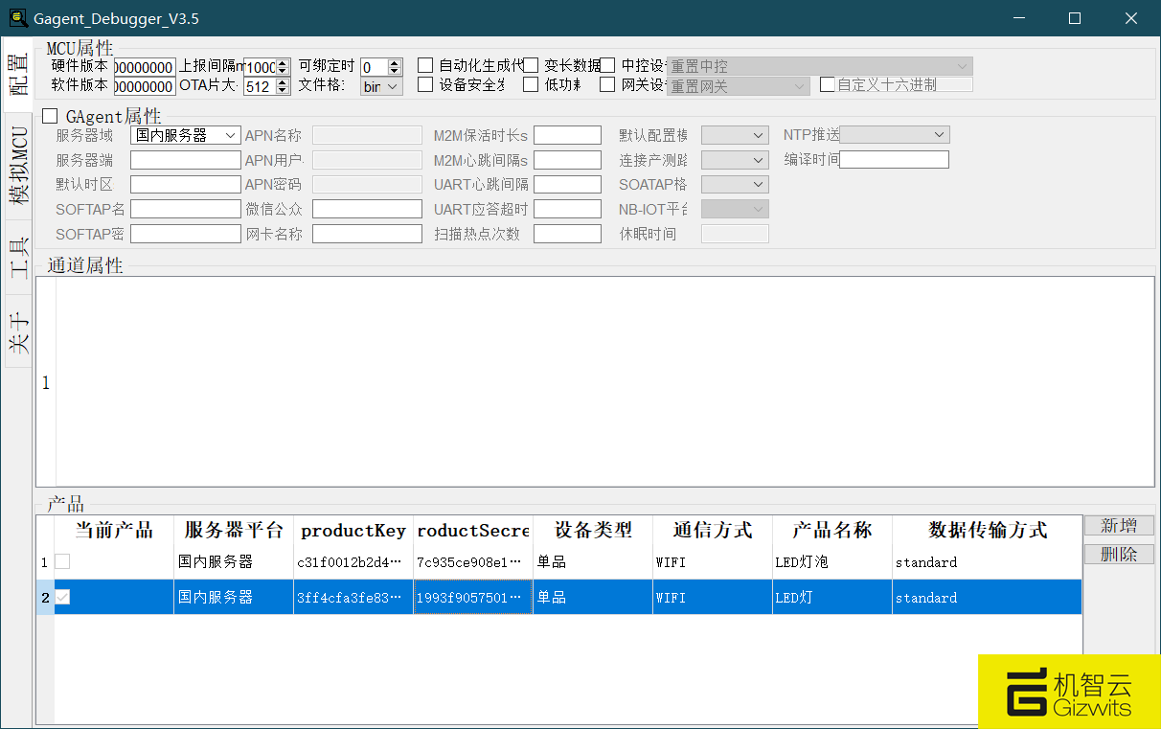1161x729 pixels.
Task: Open the 模拟MCU side tab
Action: [x=17, y=165]
